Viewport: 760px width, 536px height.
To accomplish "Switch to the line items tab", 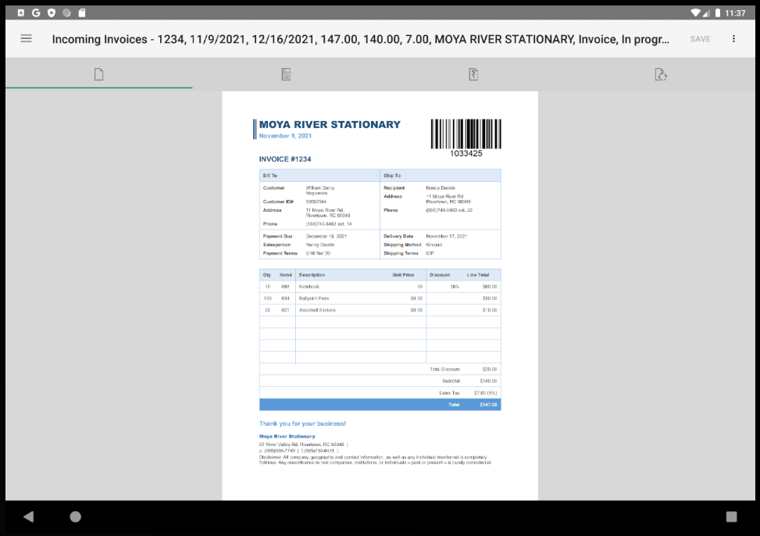I will pos(286,73).
